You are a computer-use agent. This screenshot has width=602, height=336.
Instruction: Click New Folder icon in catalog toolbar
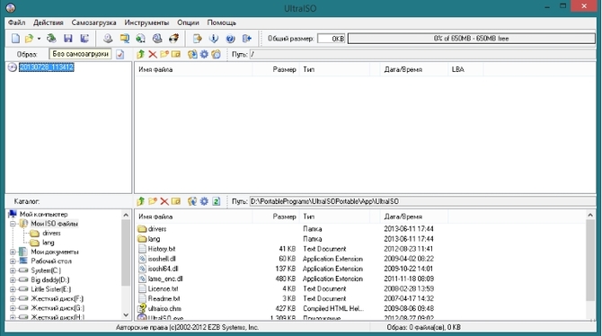153,201
